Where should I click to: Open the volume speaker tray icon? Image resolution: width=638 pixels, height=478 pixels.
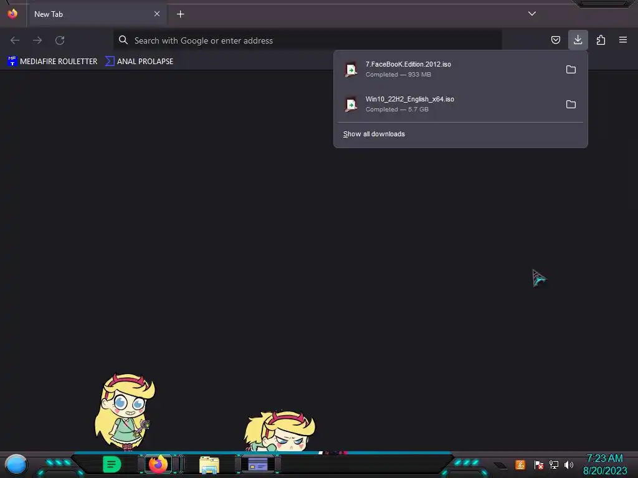(x=569, y=464)
